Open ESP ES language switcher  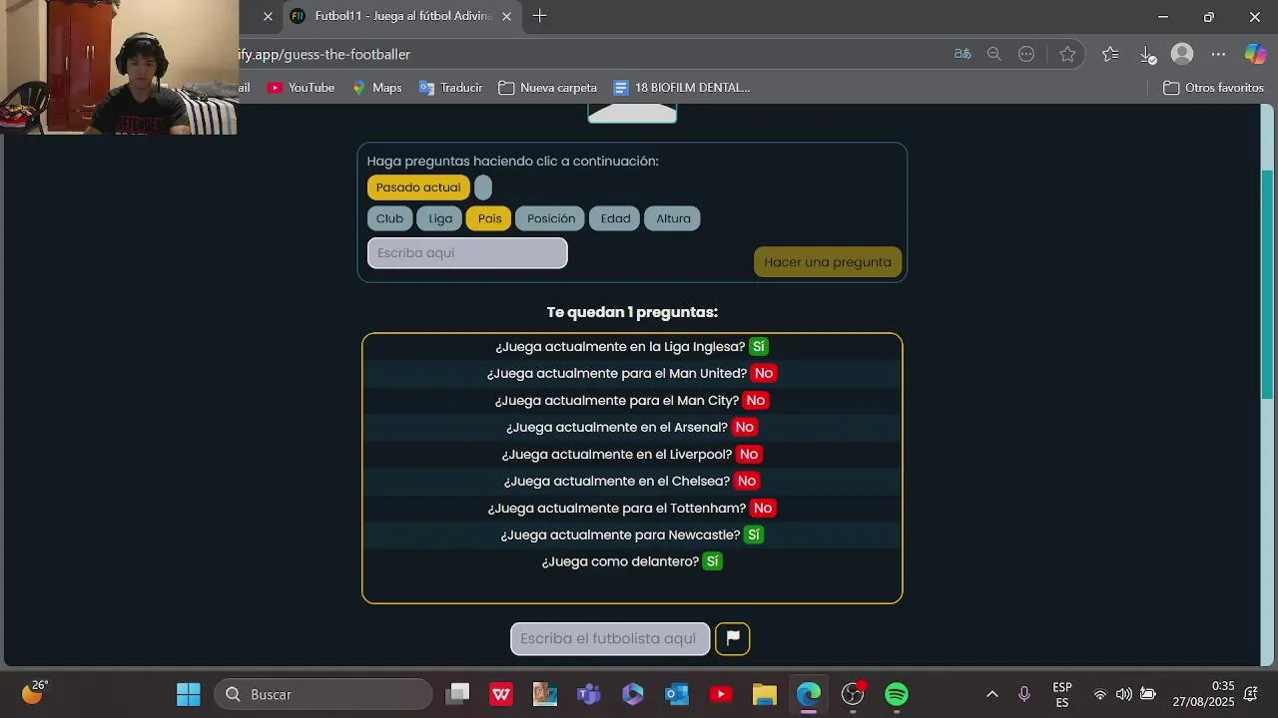click(x=1062, y=695)
